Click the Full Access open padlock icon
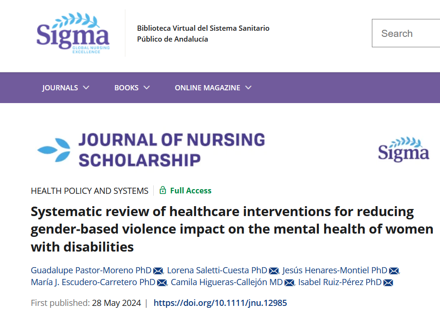This screenshot has width=440, height=313. click(163, 191)
